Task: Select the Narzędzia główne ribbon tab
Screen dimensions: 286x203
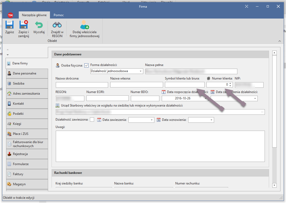Action: (34, 15)
